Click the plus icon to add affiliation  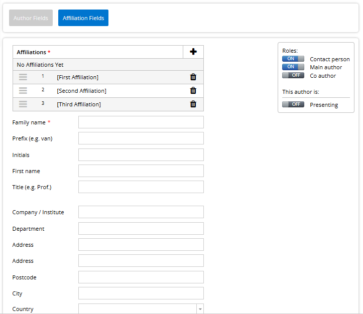click(193, 52)
